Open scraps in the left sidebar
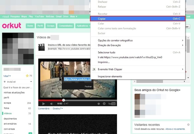Viewport: 194px width, 134px height. tap(8, 103)
